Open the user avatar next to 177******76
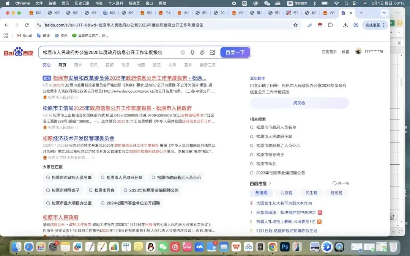Screen dimensions: 410x256 [358, 51]
